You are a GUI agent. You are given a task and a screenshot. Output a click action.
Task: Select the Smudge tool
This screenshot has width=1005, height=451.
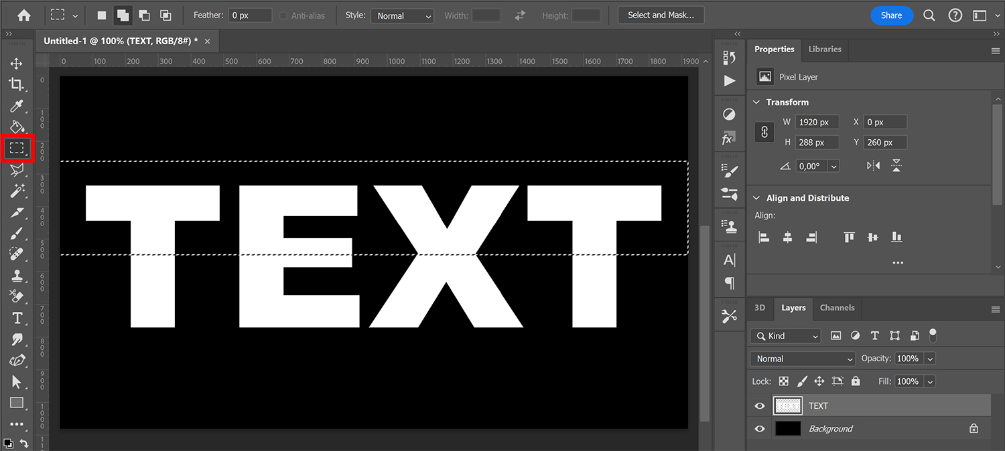tap(17, 339)
